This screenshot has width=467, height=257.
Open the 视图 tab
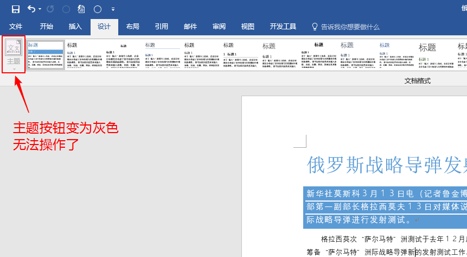click(x=247, y=27)
